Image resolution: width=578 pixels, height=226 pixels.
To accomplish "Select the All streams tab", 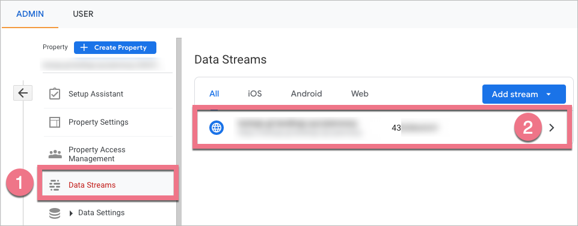I will coord(214,94).
